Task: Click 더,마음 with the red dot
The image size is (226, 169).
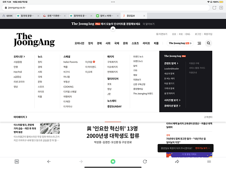Action: click(90, 62)
